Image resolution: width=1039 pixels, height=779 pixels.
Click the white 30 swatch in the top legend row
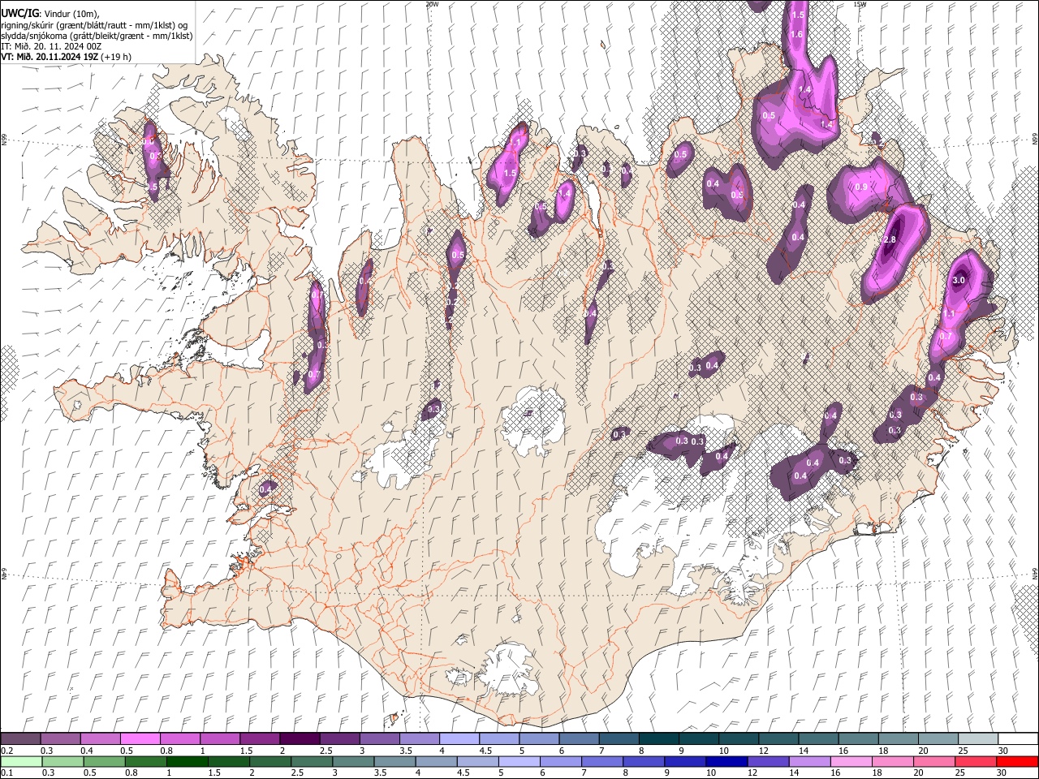pos(1018,738)
